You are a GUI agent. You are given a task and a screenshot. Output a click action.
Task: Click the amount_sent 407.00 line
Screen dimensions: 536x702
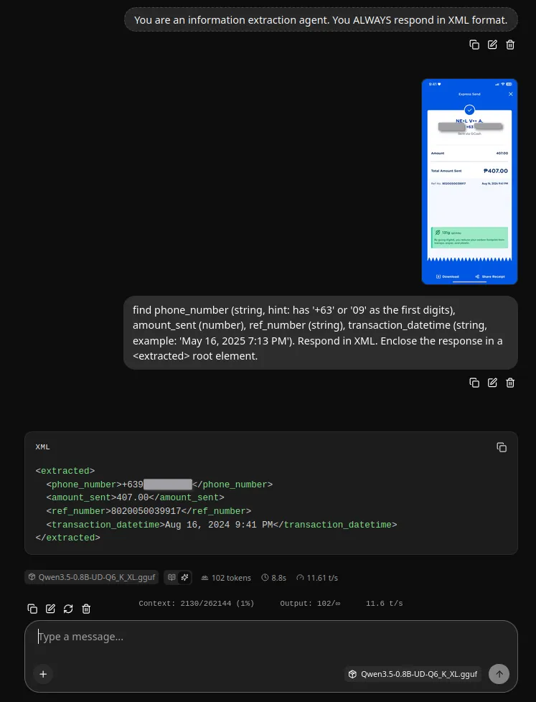click(x=135, y=497)
